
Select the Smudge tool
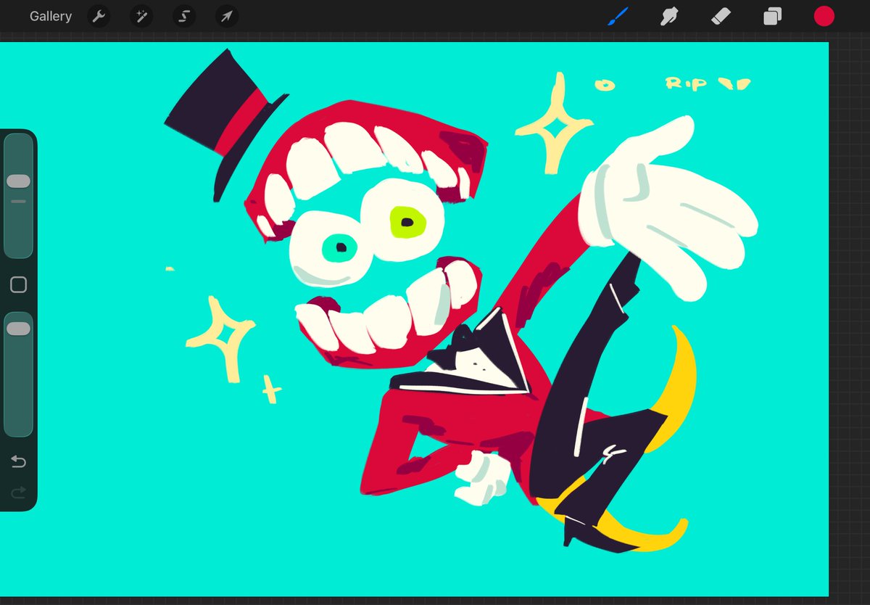coord(669,16)
